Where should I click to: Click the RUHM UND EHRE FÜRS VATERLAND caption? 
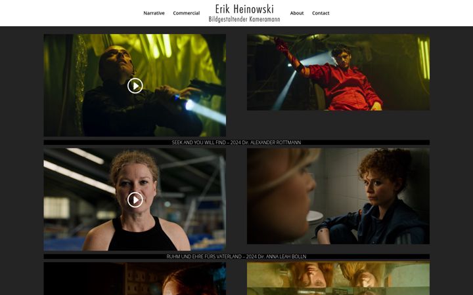point(236,256)
